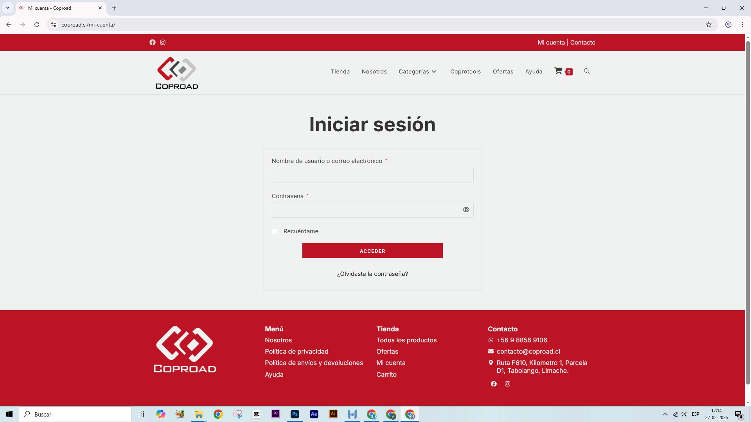Open the footer Instagram icon
The image size is (751, 422).
507,384
